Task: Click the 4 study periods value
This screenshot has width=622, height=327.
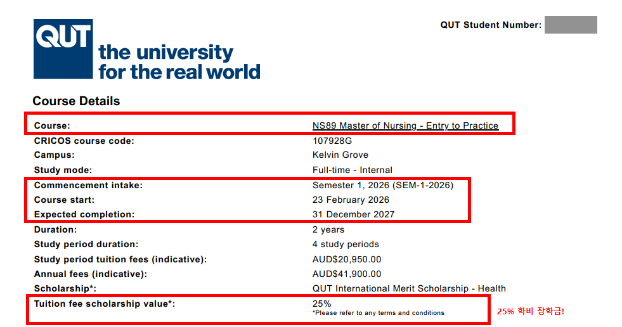Action: (x=346, y=244)
